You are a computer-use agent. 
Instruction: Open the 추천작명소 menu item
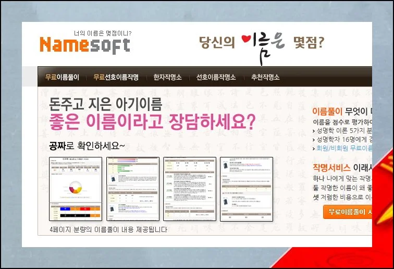click(x=265, y=77)
